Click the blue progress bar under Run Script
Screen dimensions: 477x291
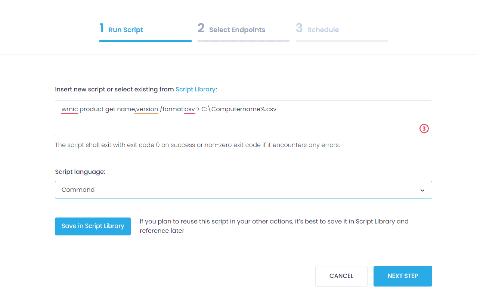[x=145, y=41]
